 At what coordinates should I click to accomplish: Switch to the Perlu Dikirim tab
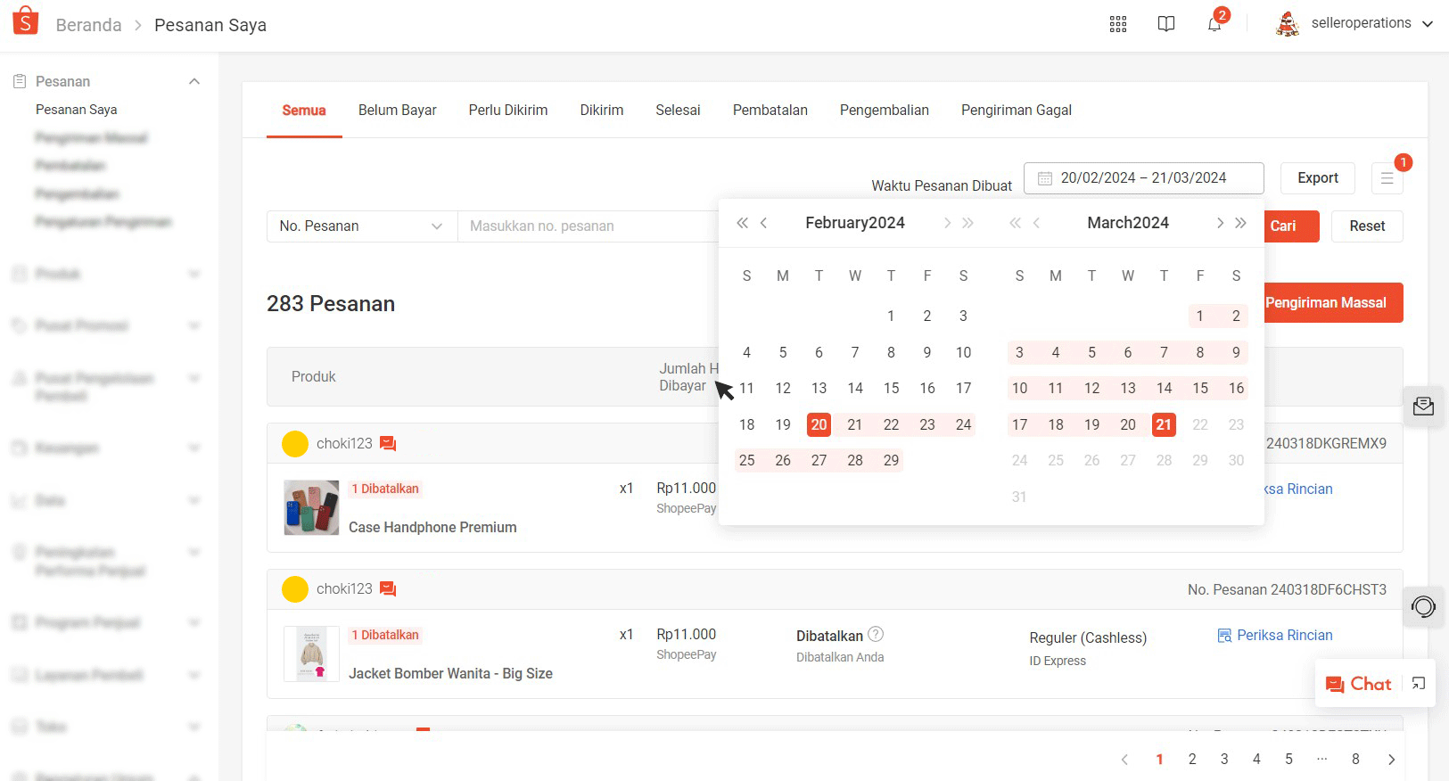pyautogui.click(x=507, y=111)
